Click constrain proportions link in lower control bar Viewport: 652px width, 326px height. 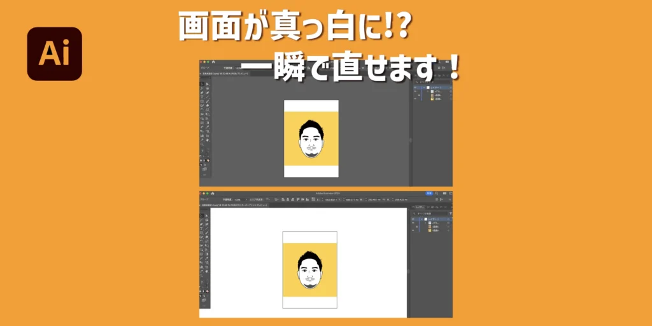click(x=384, y=199)
